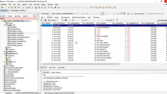Select the ROMANEIO_FAZENDA table
Image resolution: width=167 pixels, height=94 pixels.
pos(16,39)
